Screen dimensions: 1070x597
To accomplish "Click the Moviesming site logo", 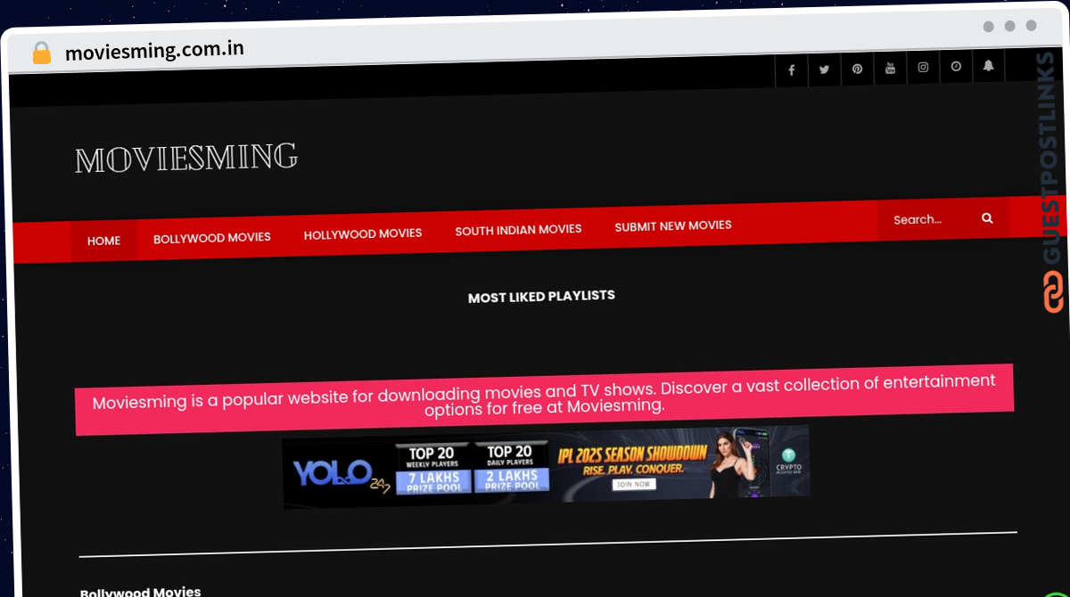I will [186, 159].
